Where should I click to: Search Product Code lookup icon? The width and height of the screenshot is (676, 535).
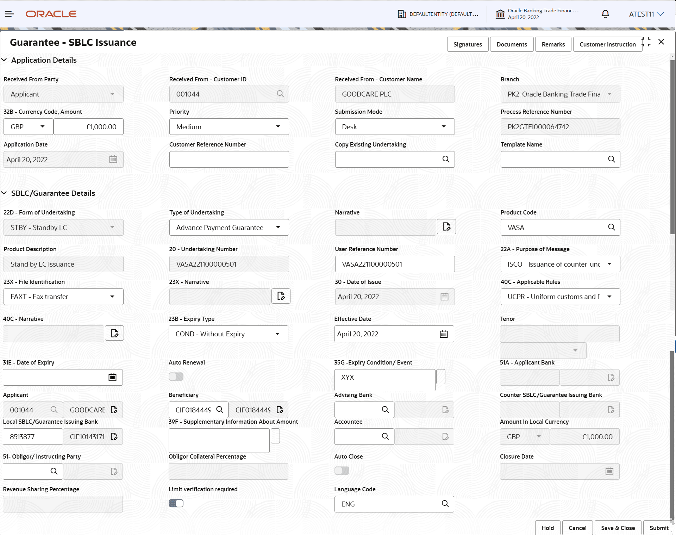pyautogui.click(x=612, y=227)
